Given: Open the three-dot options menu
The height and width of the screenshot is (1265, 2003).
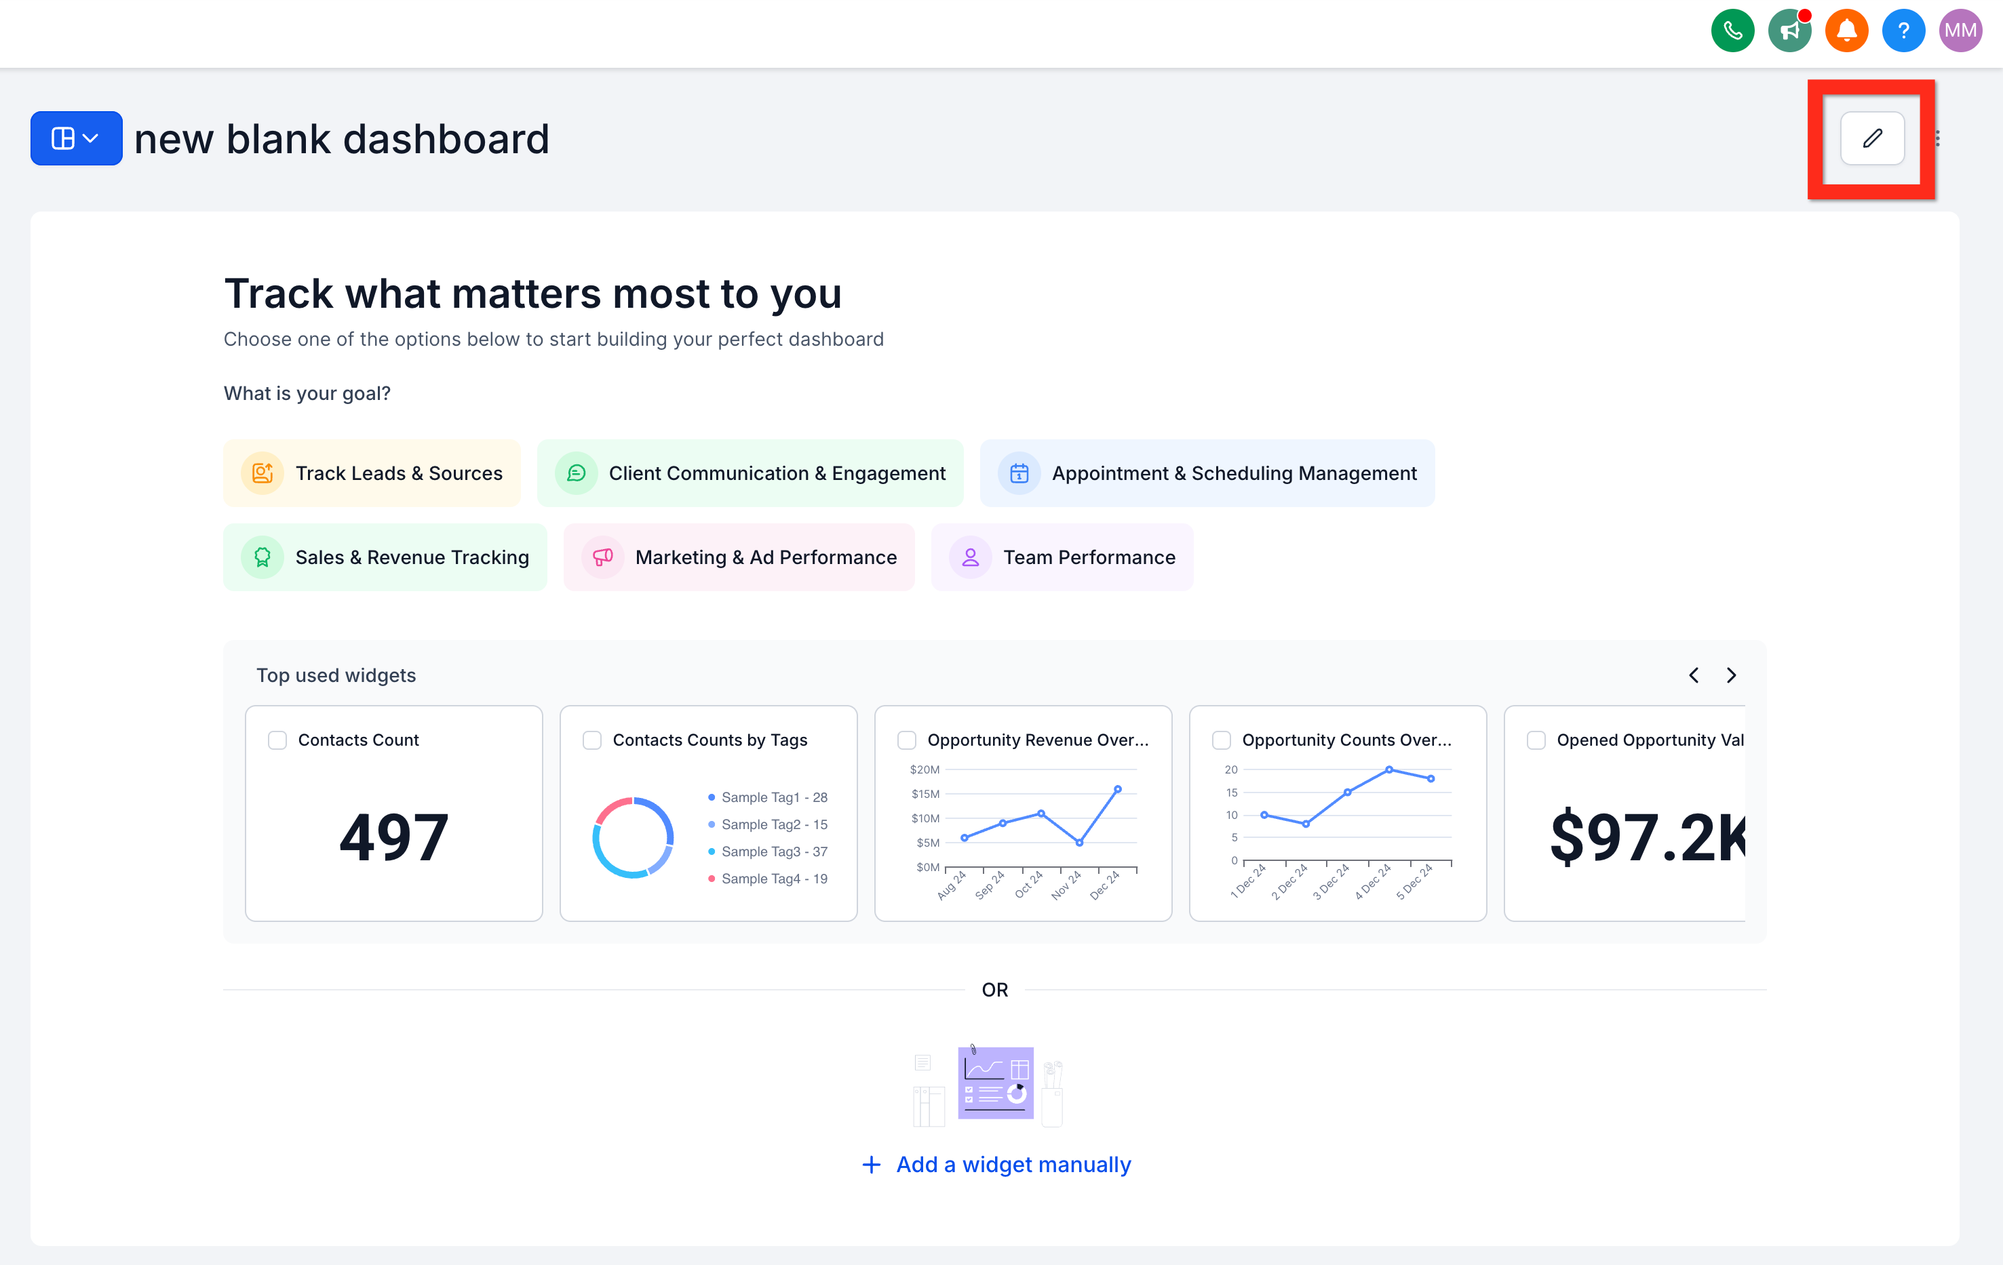Looking at the screenshot, I should (x=1938, y=138).
